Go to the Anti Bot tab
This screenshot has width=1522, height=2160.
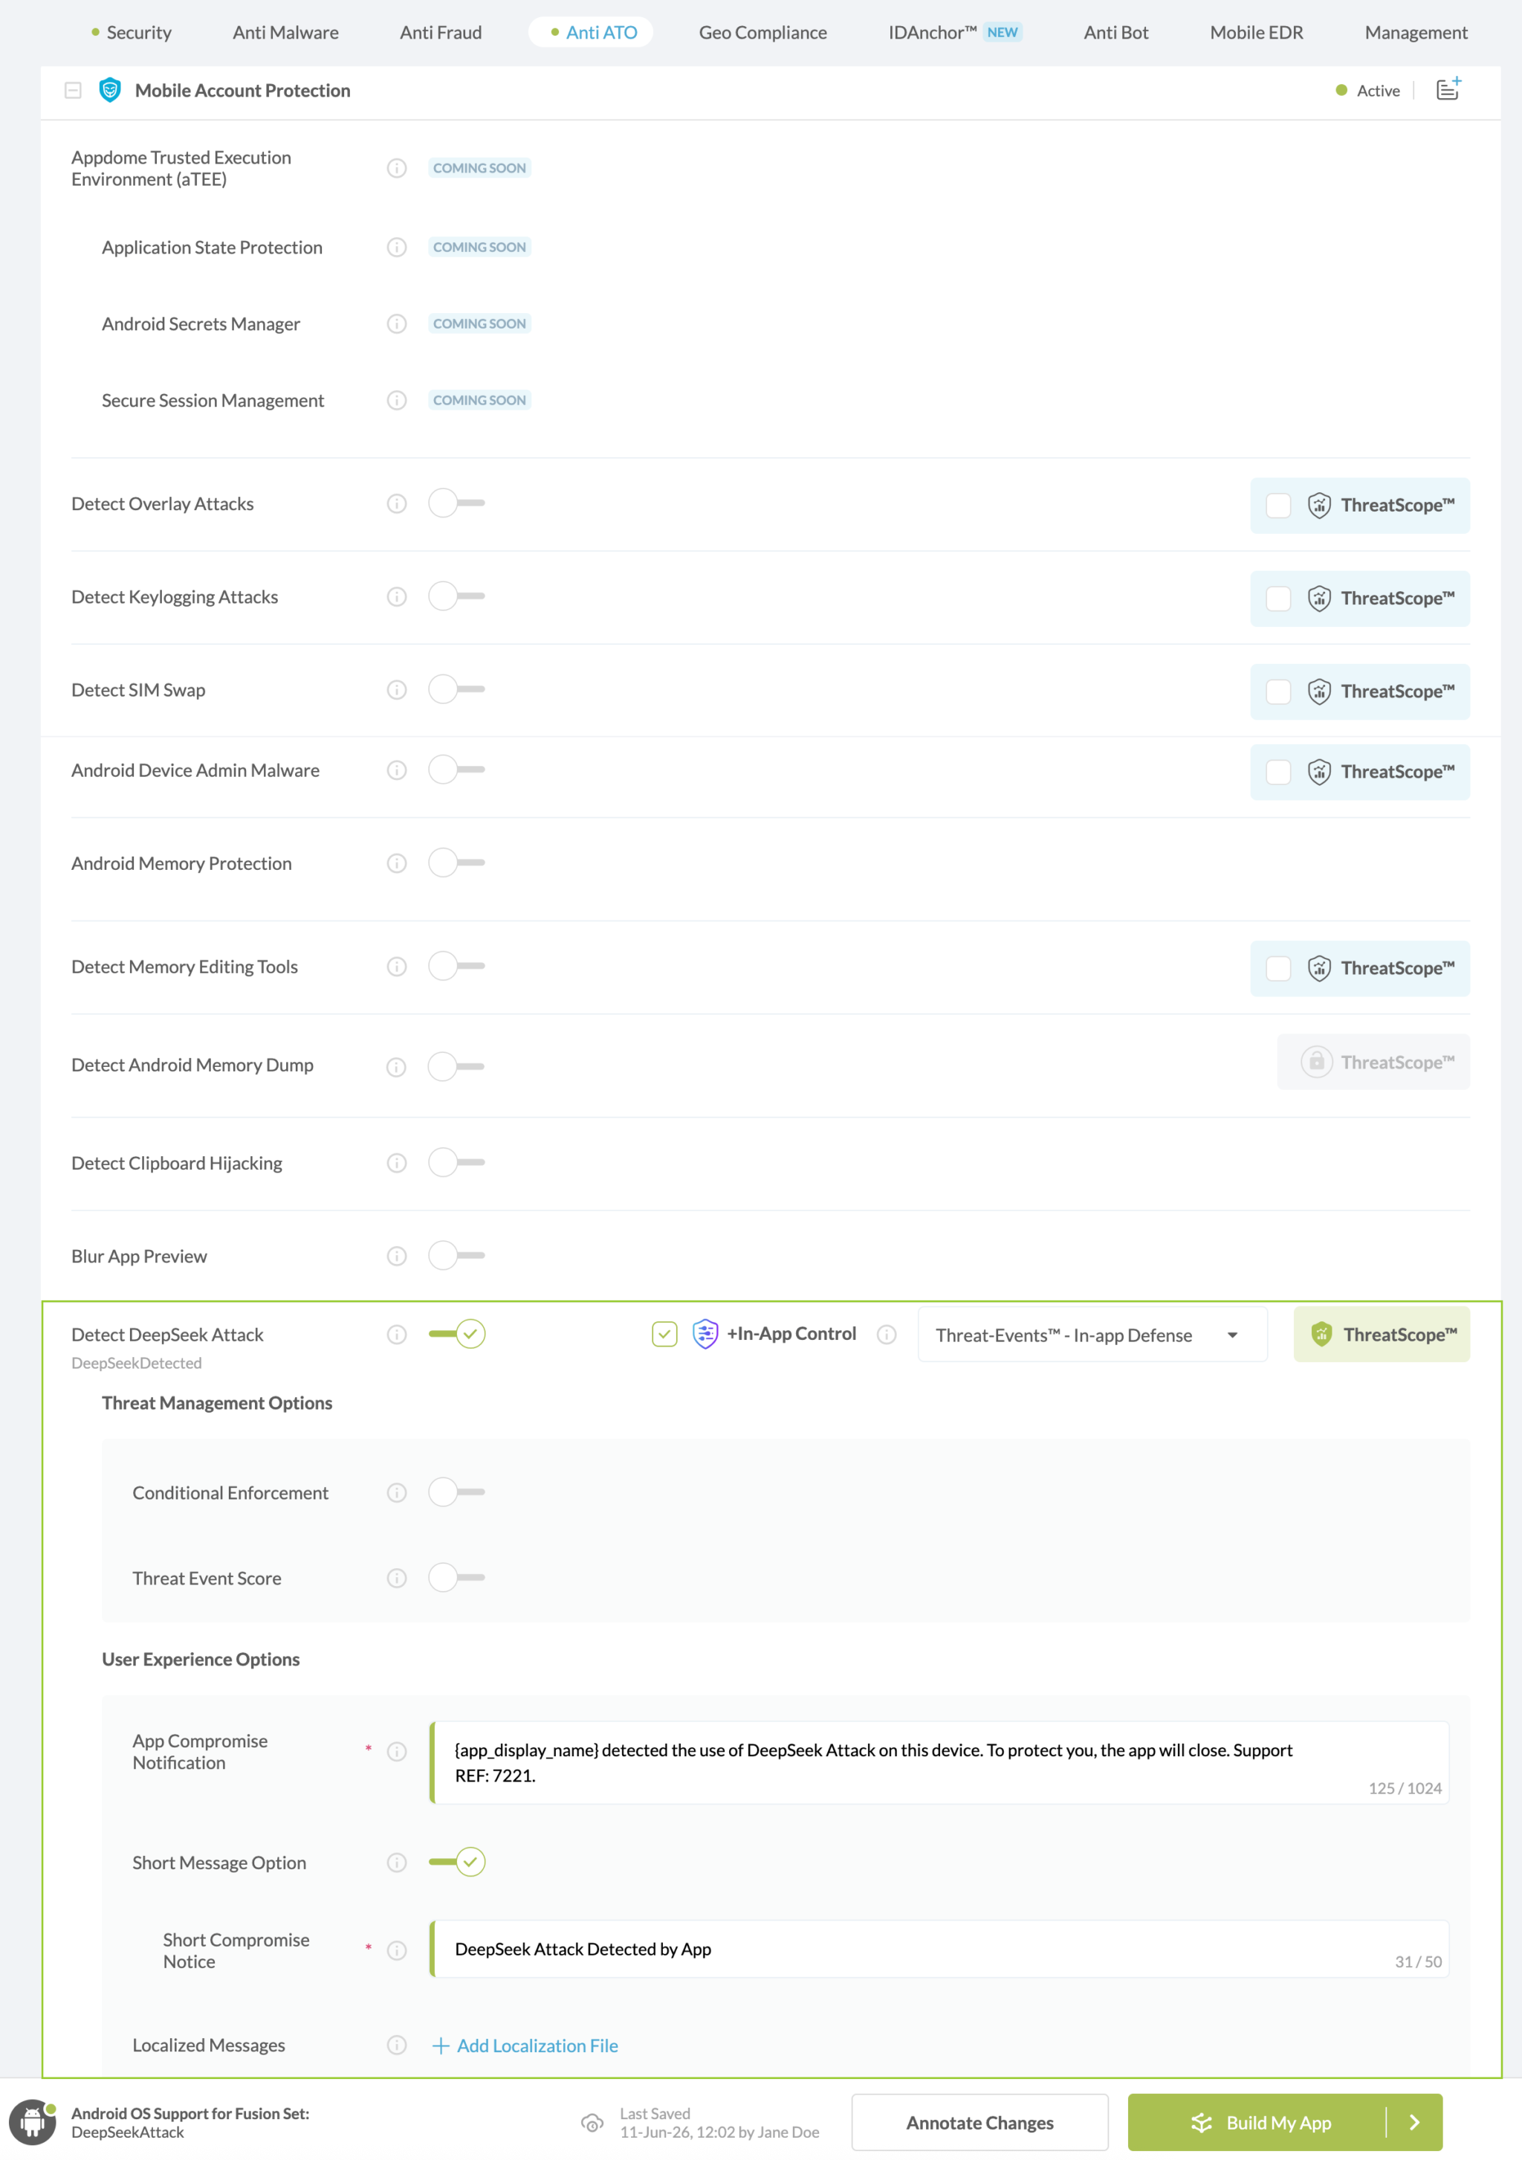[1116, 32]
